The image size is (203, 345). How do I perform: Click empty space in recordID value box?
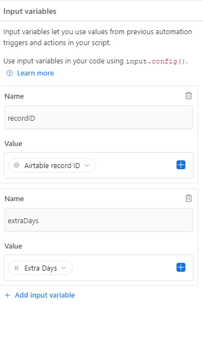135,165
